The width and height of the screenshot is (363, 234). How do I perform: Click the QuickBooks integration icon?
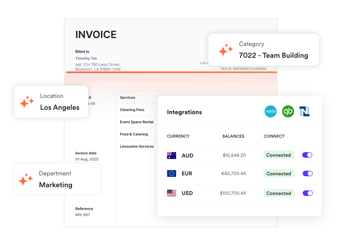click(288, 111)
